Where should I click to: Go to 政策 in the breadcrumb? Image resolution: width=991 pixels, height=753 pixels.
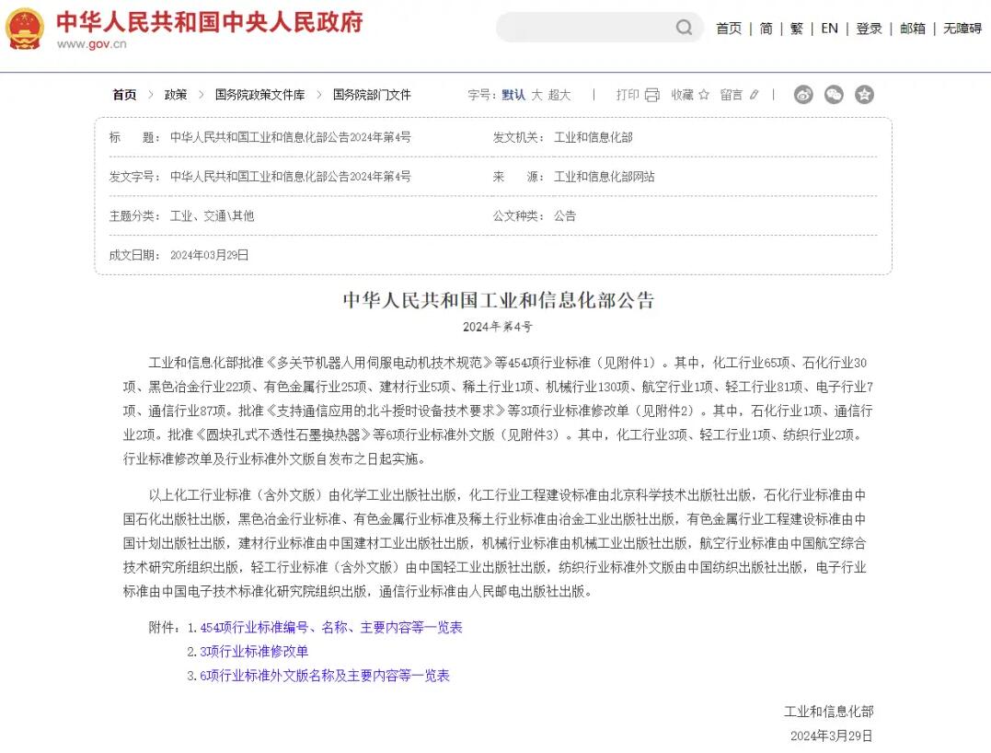[x=176, y=95]
